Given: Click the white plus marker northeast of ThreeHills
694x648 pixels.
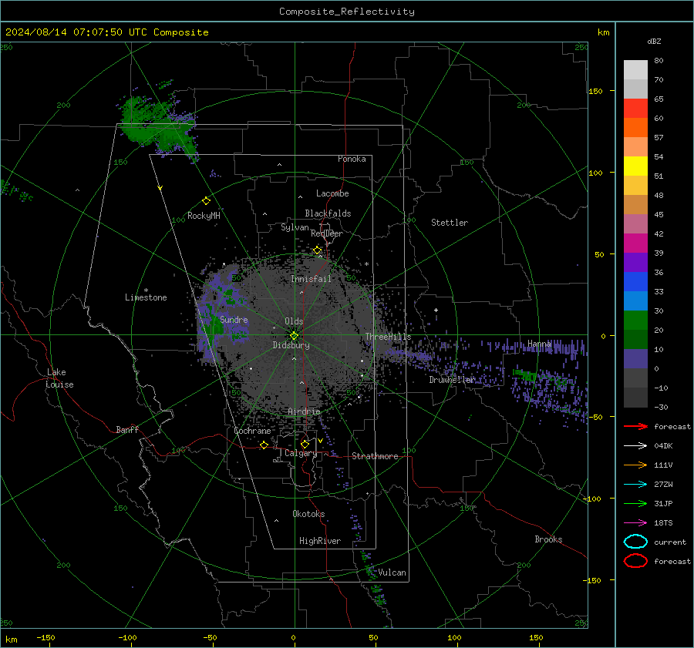Looking at the screenshot, I should coord(436,310).
